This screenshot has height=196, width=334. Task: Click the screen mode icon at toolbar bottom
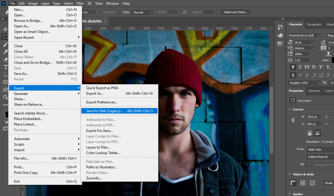[5, 129]
